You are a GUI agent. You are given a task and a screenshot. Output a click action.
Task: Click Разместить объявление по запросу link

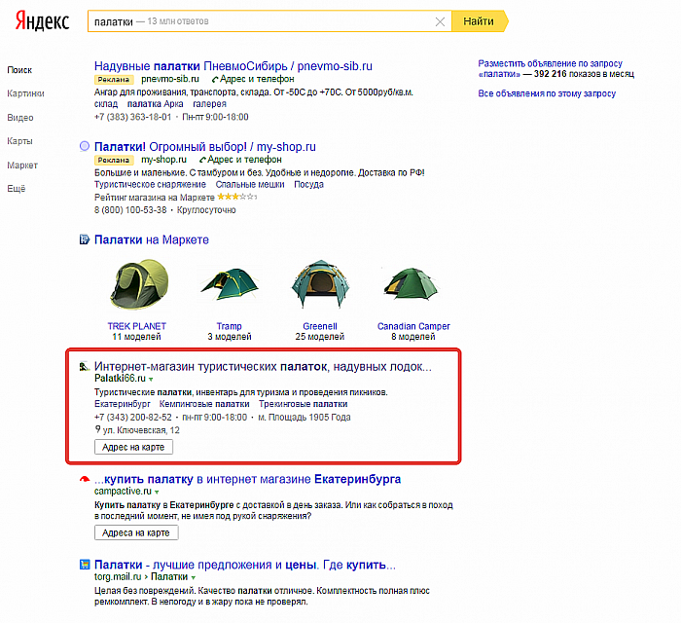point(551,63)
